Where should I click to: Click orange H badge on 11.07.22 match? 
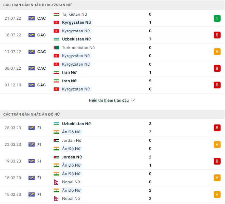[x=217, y=52]
